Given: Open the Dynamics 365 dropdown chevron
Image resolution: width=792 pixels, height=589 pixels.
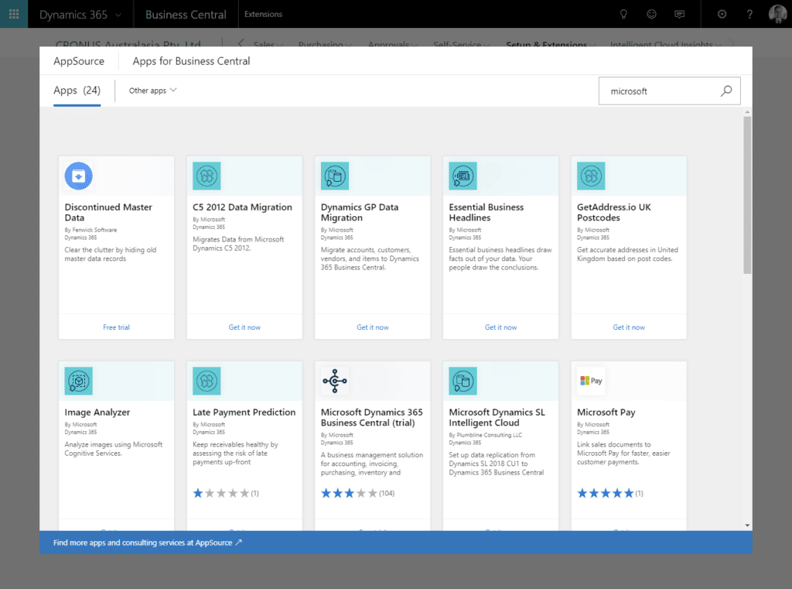Looking at the screenshot, I should (118, 15).
